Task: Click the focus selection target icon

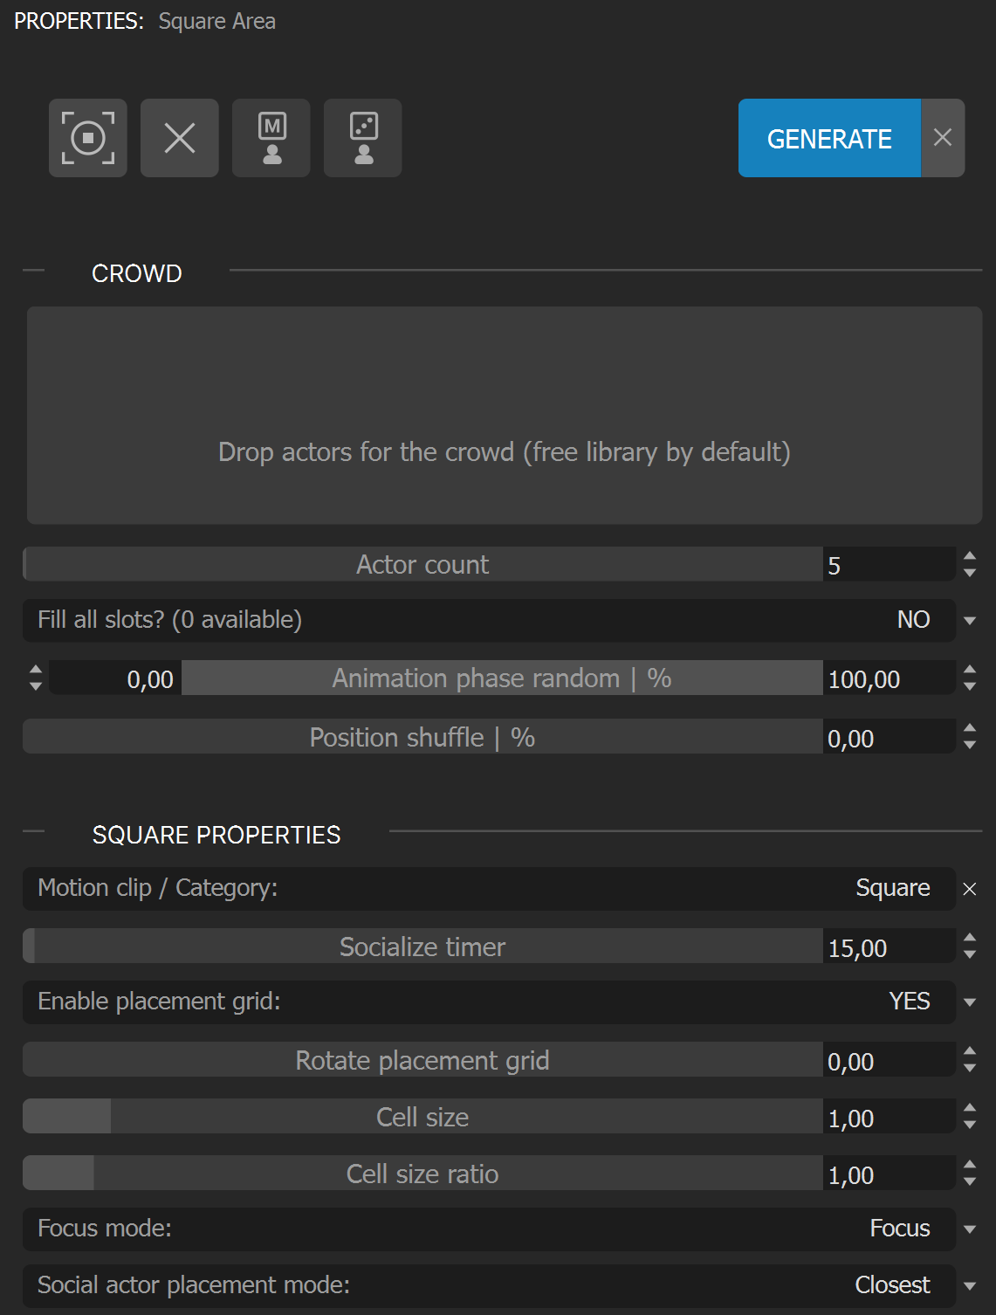Action: tap(88, 138)
